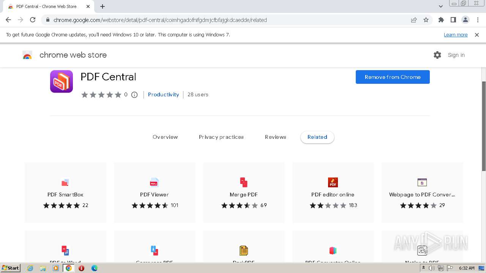Bookmark this page with the star icon
The width and height of the screenshot is (486, 273).
coord(426,20)
